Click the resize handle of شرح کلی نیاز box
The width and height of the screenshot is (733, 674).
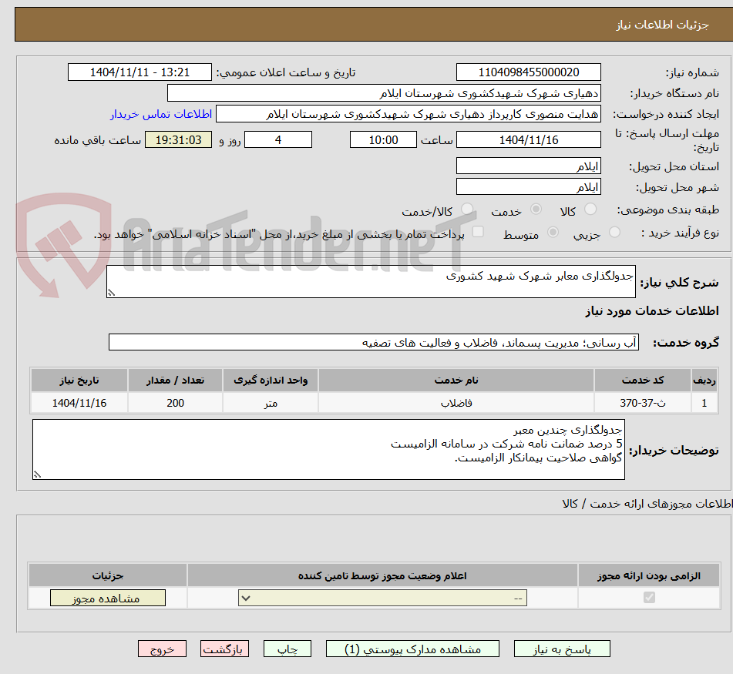[x=111, y=293]
